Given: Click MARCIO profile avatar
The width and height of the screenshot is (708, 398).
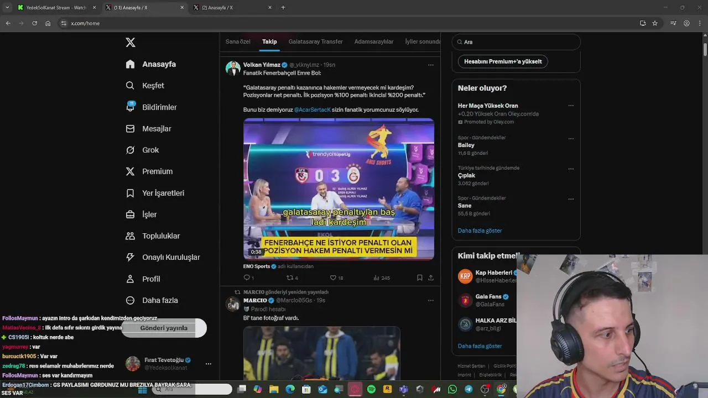Looking at the screenshot, I should coord(233,303).
